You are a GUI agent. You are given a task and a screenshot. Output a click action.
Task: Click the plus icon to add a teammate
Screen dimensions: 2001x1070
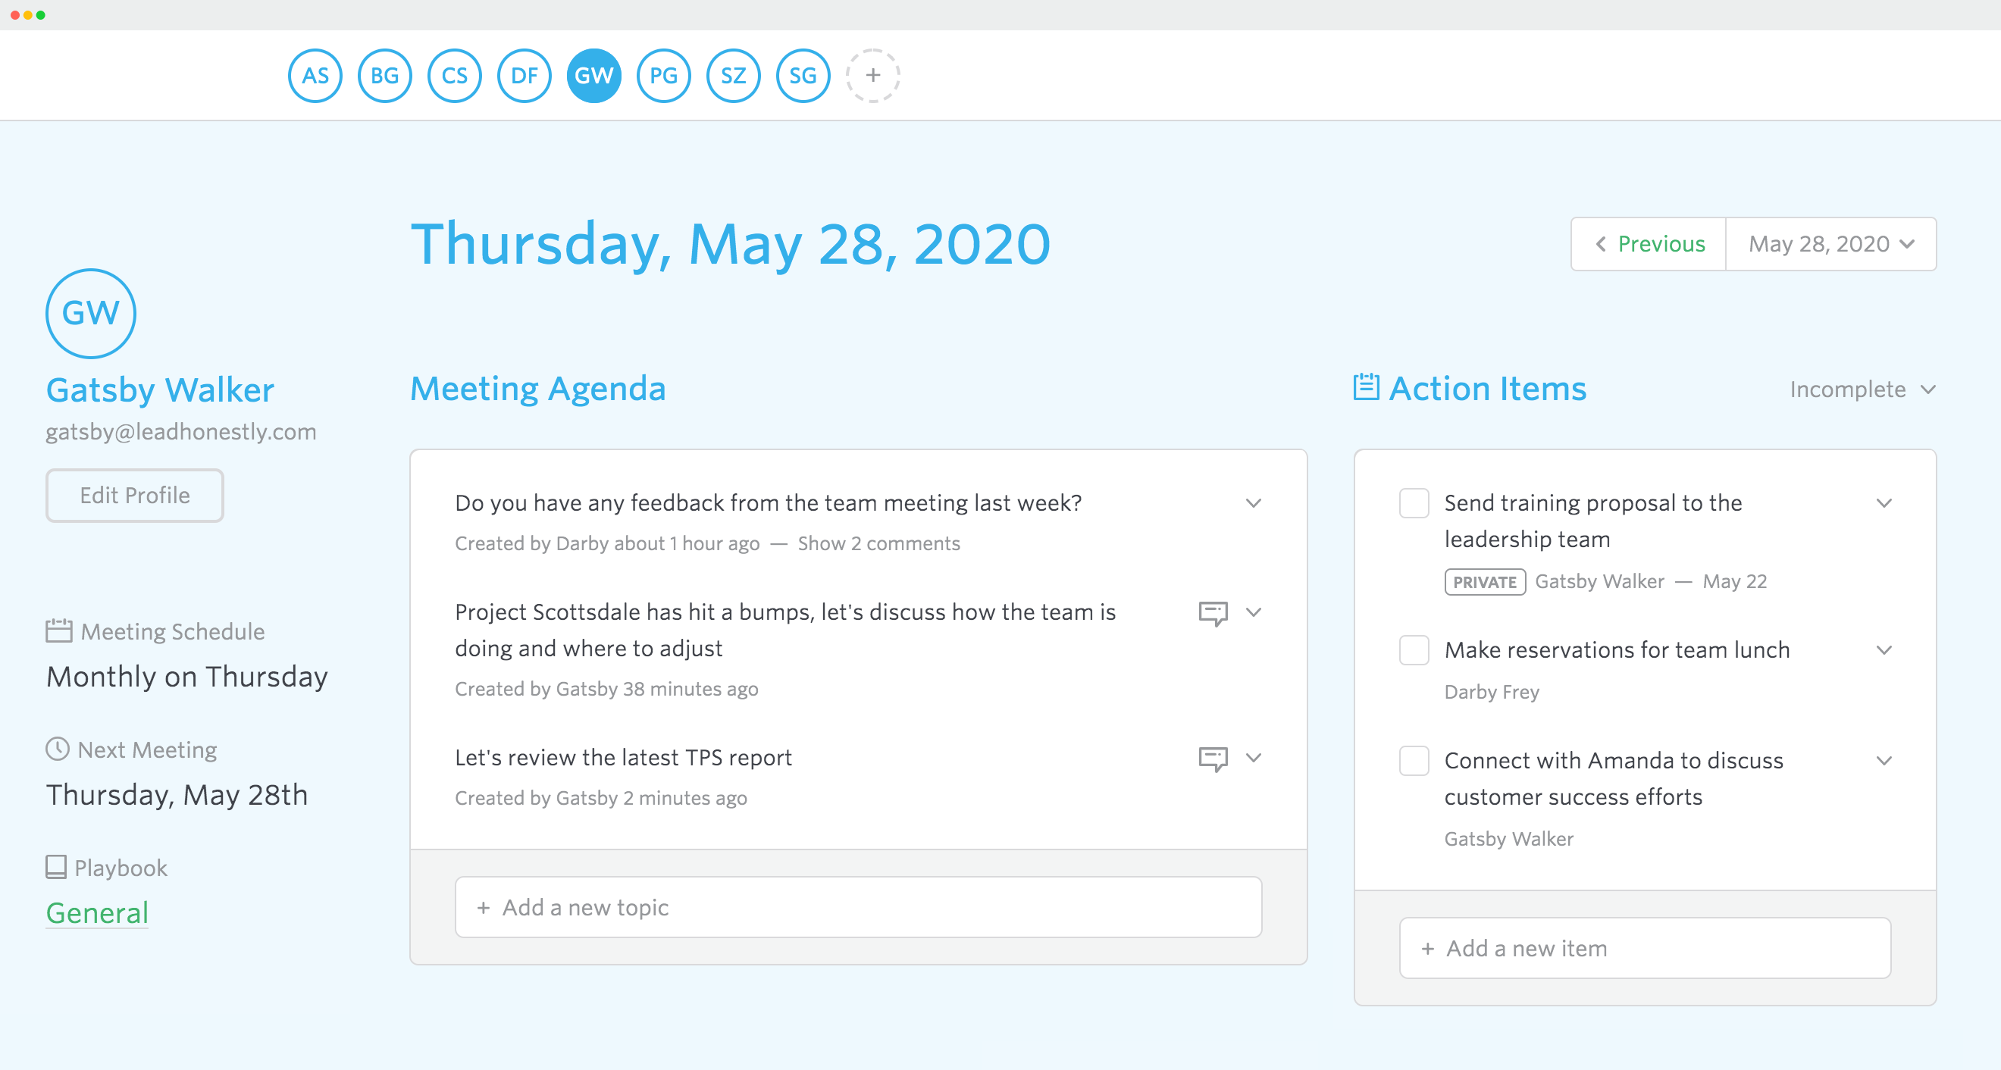873,75
